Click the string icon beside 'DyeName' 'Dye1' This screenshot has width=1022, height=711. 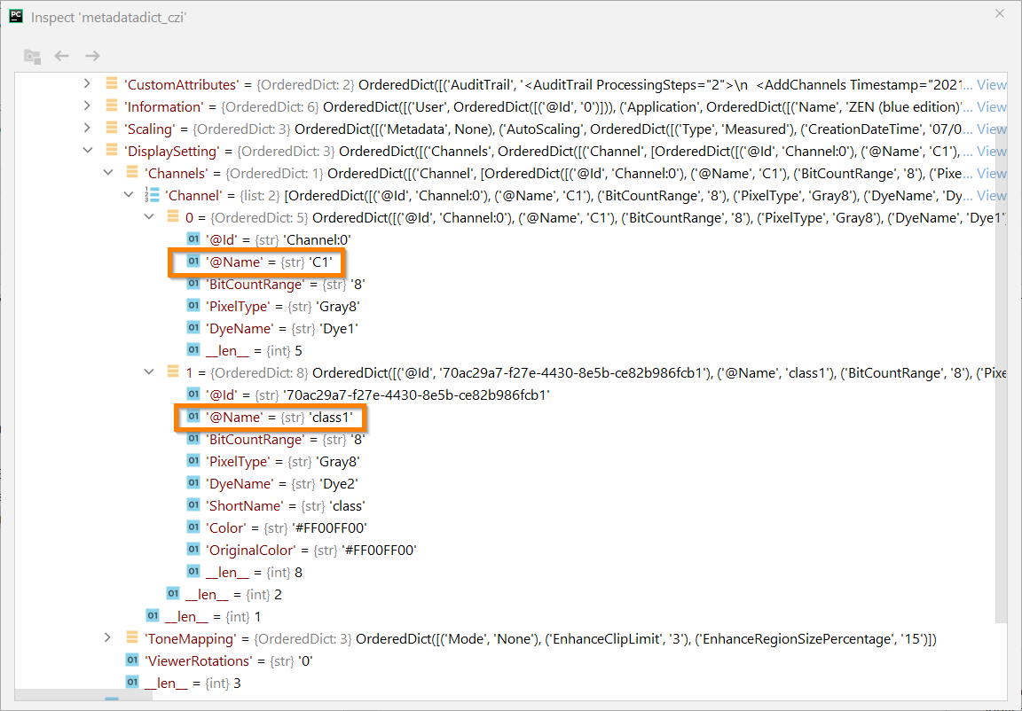pyautogui.click(x=193, y=327)
